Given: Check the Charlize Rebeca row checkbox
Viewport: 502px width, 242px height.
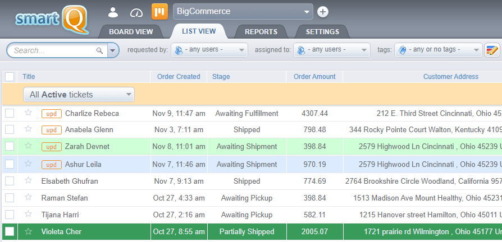Looking at the screenshot, I should (10, 113).
